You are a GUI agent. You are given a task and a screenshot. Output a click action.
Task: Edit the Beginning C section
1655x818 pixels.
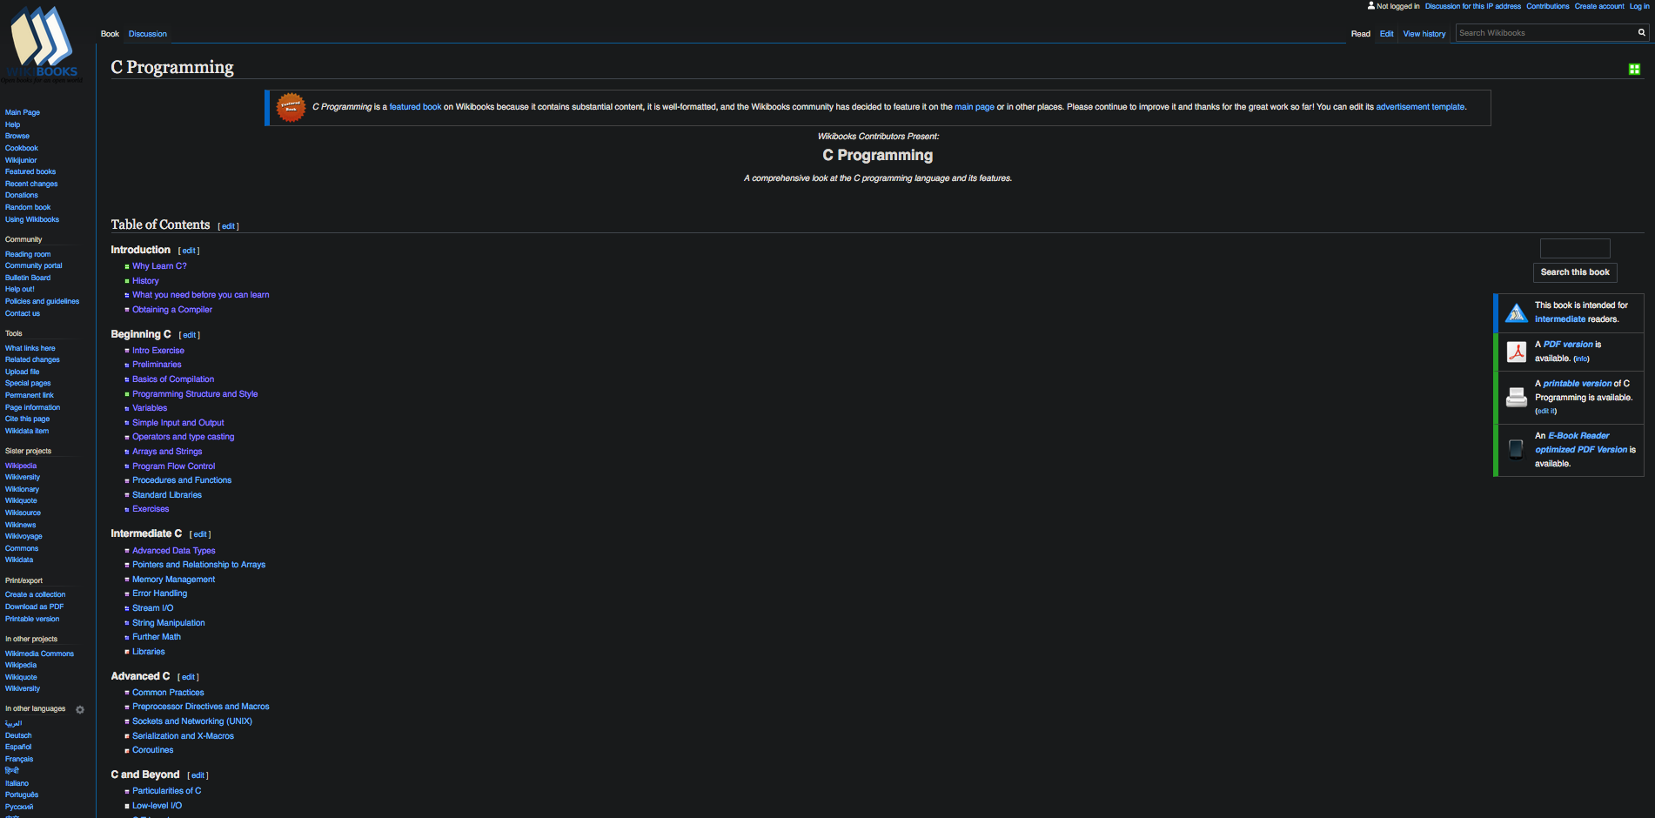[x=190, y=335]
